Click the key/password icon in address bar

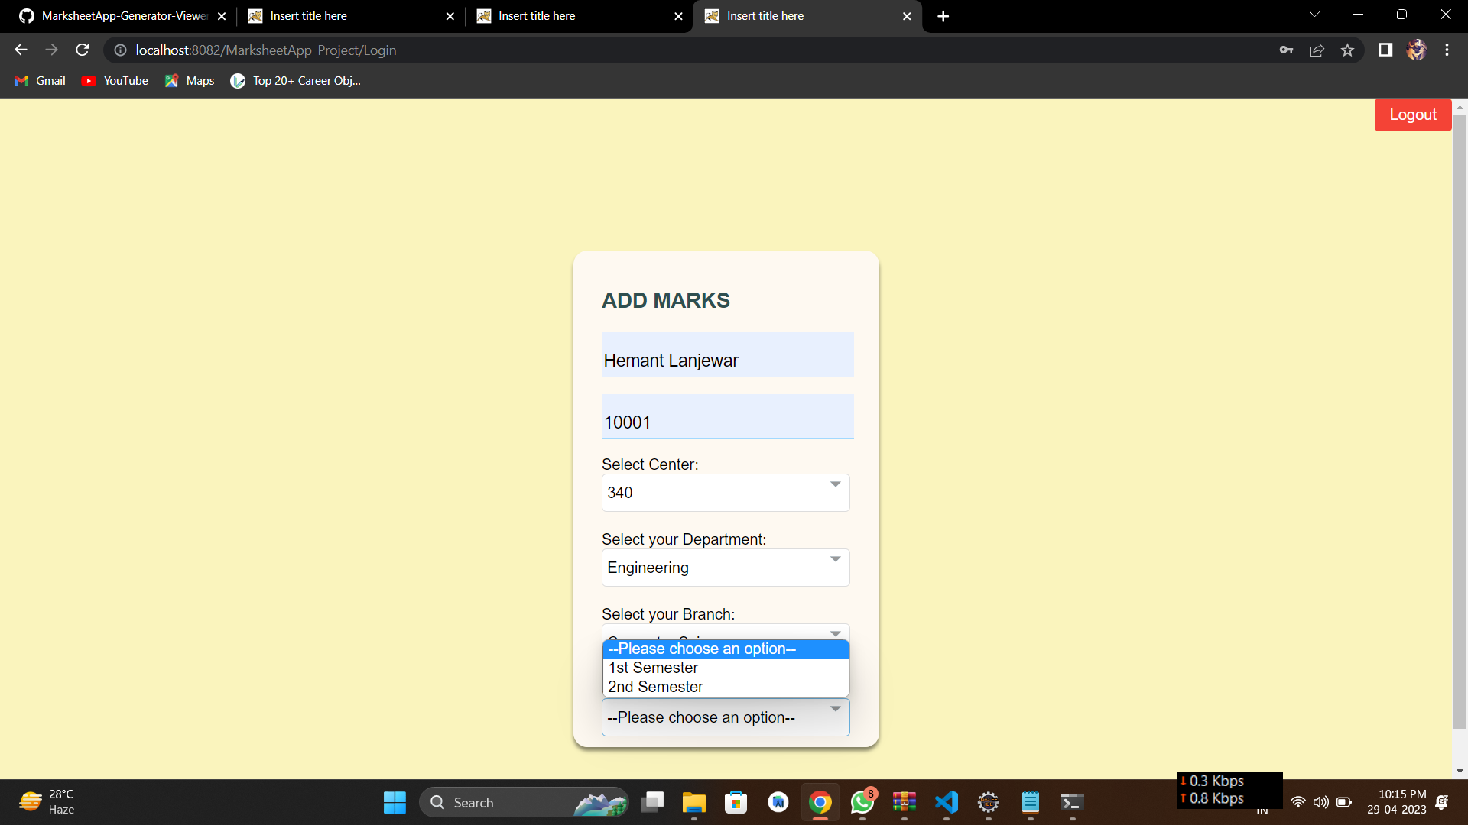click(x=1286, y=50)
